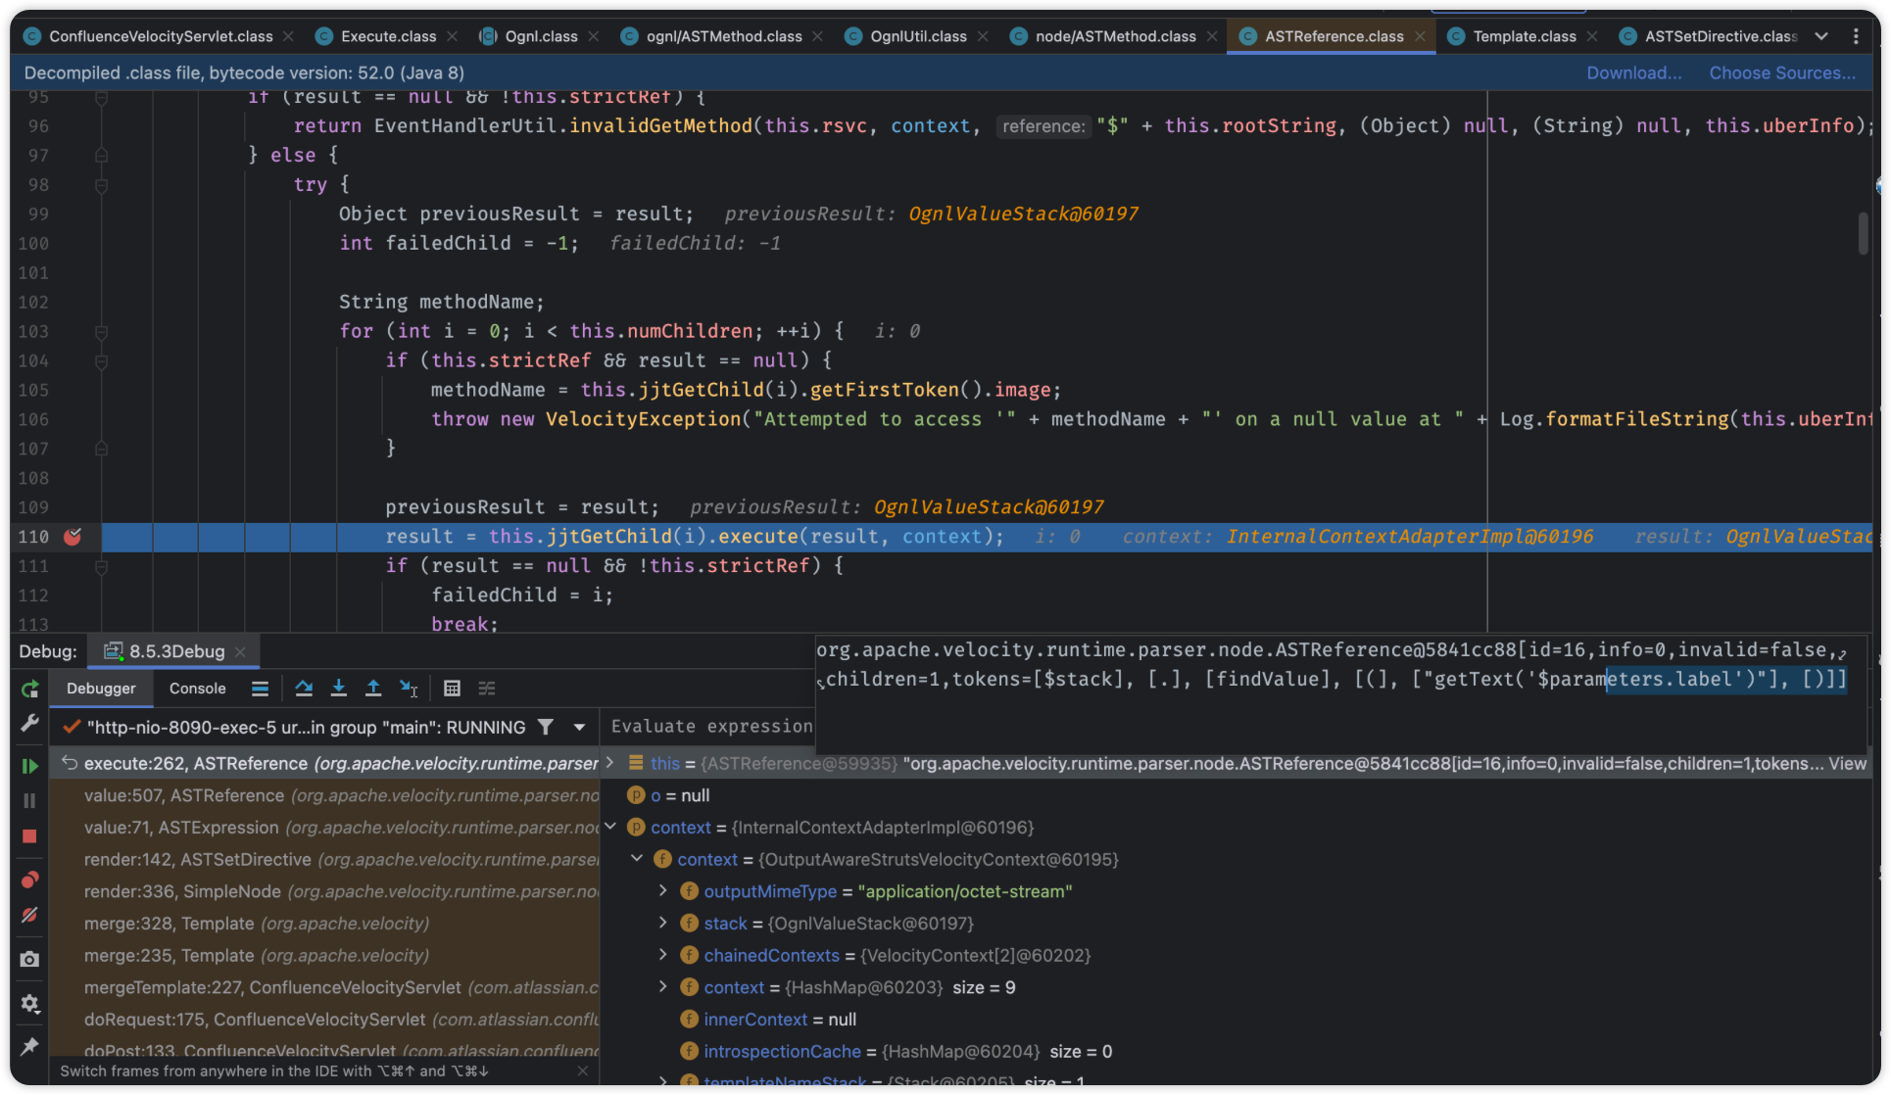Click the Choose Sources... link
This screenshot has height=1095, width=1891.
click(1782, 72)
